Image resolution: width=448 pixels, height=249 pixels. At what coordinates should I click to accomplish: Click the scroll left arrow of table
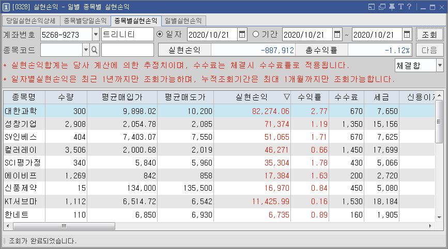pyautogui.click(x=8, y=226)
